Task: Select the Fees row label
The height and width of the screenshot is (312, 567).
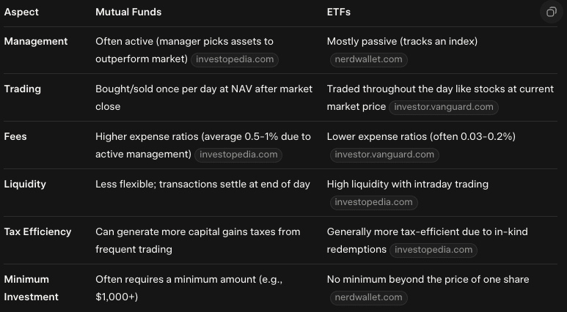Action: [15, 137]
